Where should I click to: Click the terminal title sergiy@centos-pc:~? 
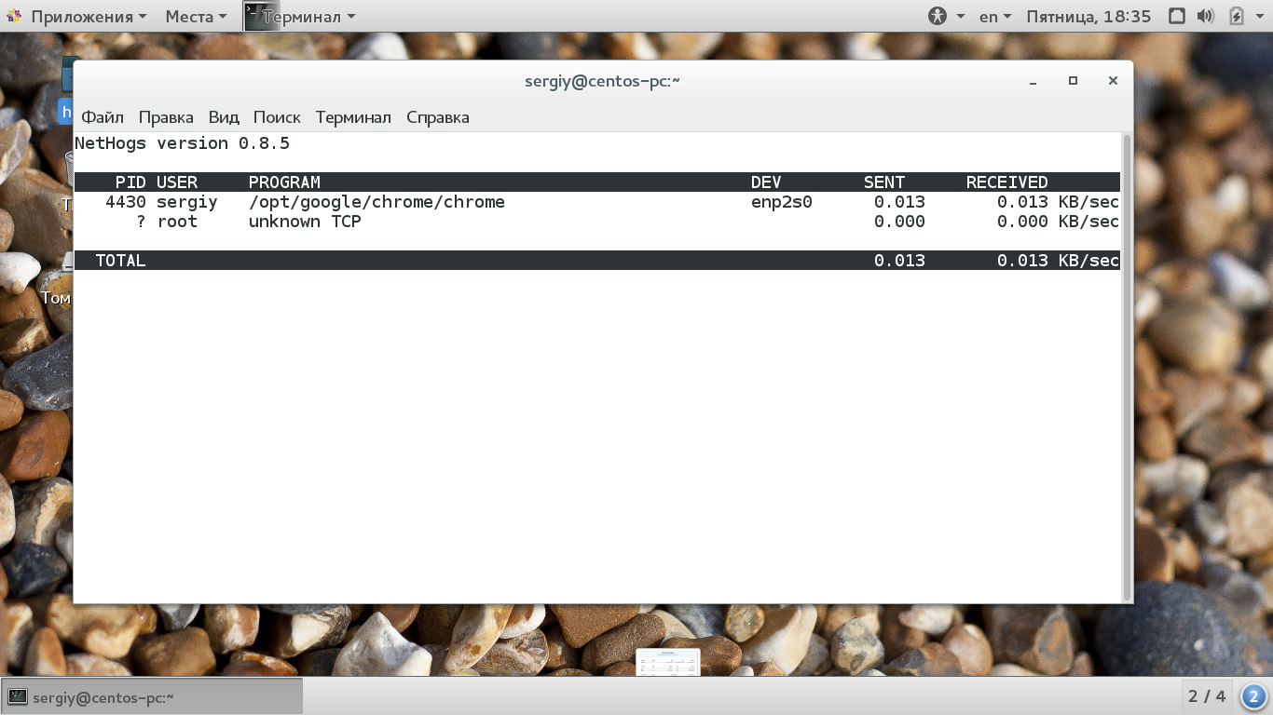pos(603,81)
